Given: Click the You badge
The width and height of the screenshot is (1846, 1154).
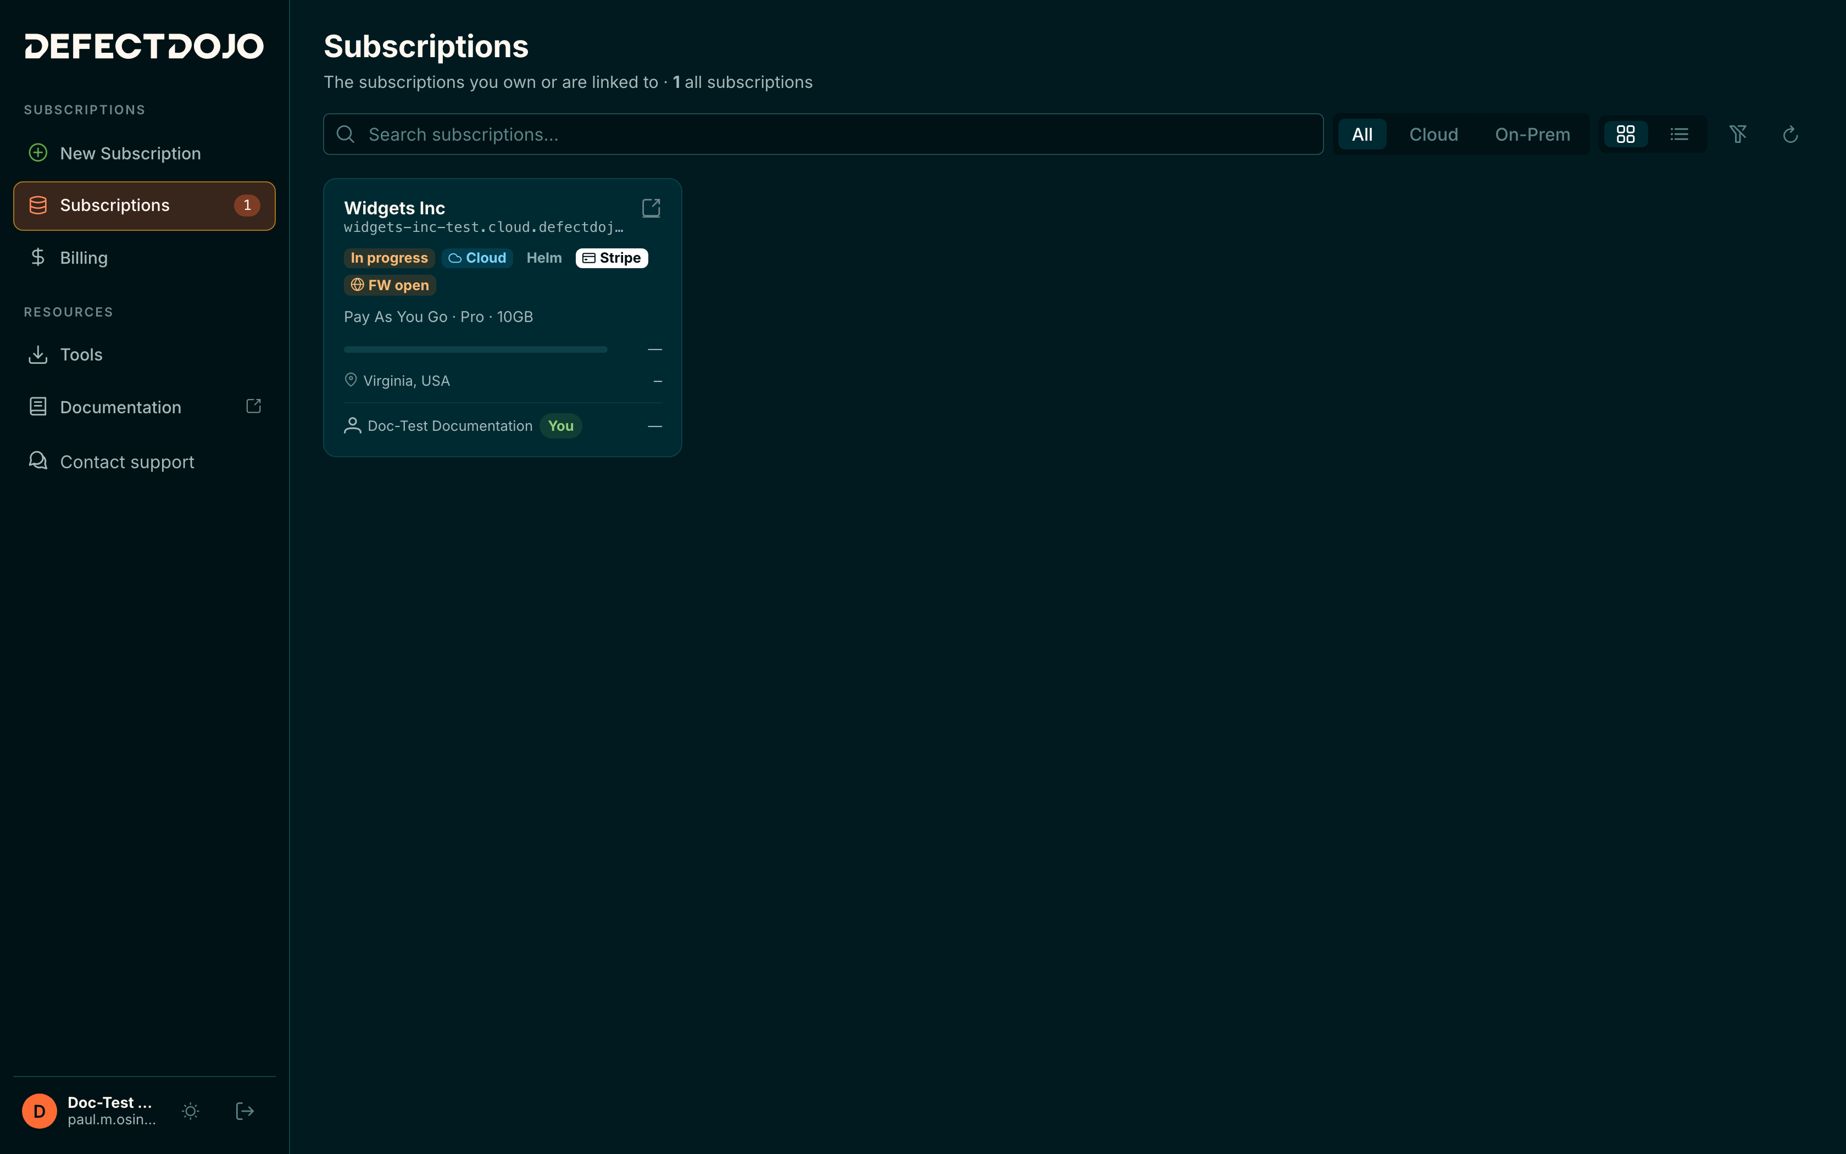Looking at the screenshot, I should point(560,426).
